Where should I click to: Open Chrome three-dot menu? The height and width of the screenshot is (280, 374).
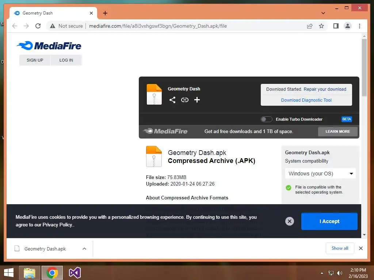tap(359, 26)
